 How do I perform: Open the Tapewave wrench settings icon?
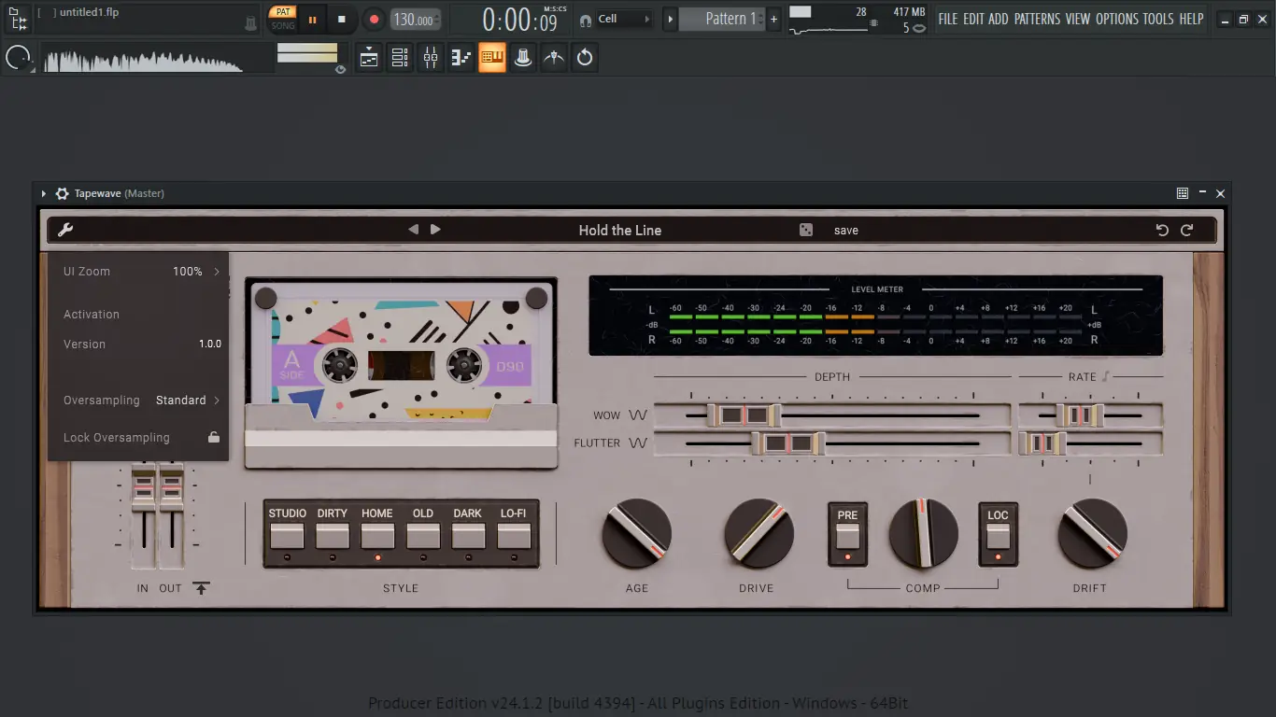65,230
